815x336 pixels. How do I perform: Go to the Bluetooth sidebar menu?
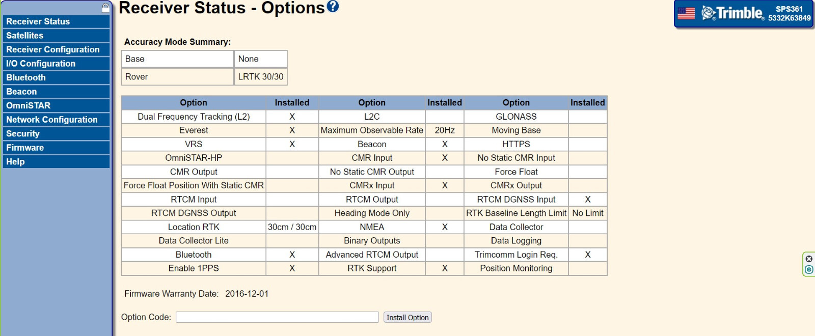[56, 77]
